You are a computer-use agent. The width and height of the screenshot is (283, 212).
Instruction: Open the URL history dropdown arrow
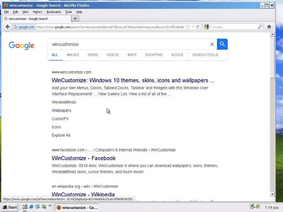pyautogui.click(x=193, y=27)
